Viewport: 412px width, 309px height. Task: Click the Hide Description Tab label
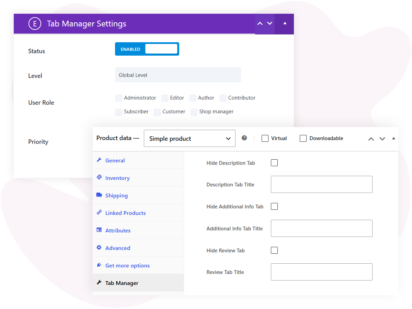[x=231, y=163]
